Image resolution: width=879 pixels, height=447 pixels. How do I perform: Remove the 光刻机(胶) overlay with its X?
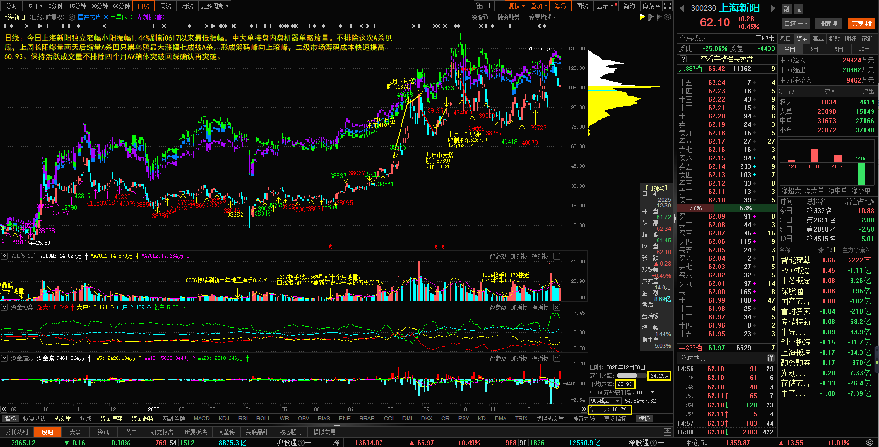[170, 17]
